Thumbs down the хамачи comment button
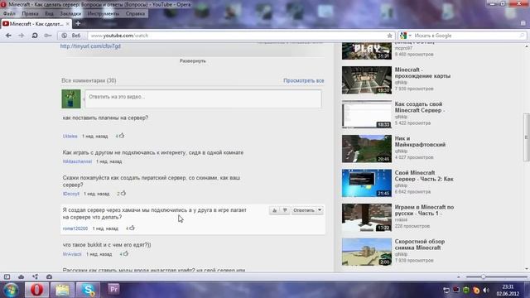 285,210
